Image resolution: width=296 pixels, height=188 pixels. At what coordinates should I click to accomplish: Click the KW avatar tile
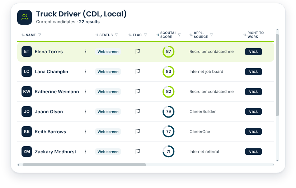[x=27, y=91]
